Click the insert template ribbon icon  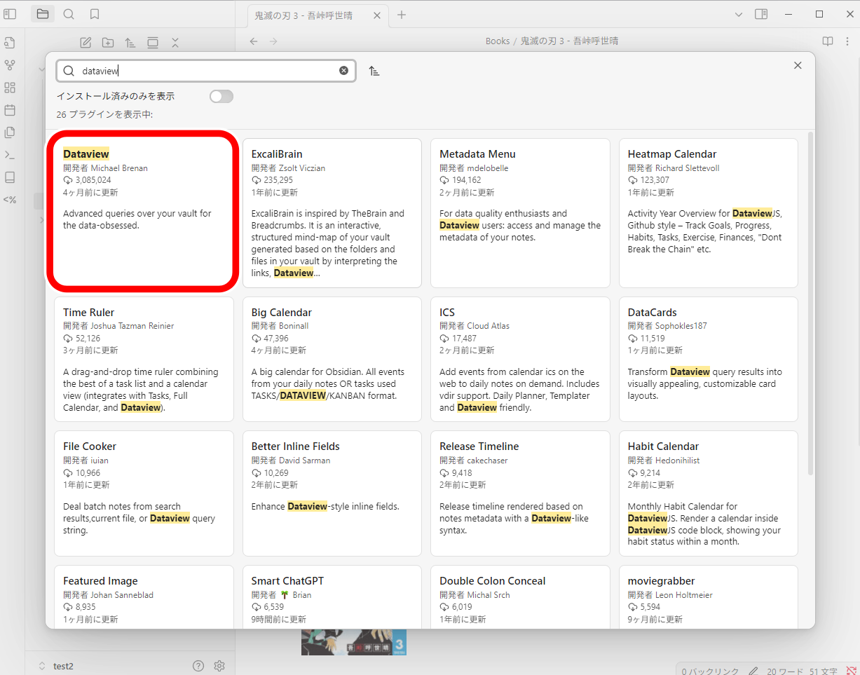click(x=10, y=132)
